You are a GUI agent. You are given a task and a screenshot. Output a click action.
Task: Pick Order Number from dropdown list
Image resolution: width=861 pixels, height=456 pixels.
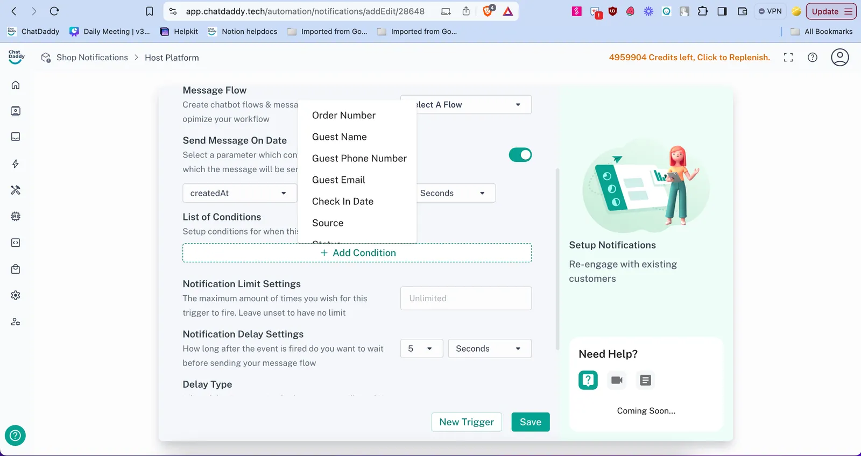tap(343, 116)
